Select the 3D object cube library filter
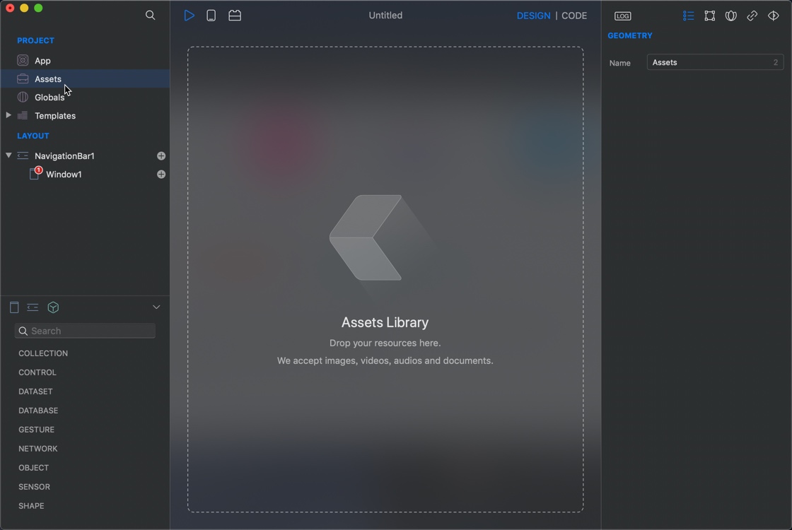Image resolution: width=792 pixels, height=530 pixels. pos(53,307)
